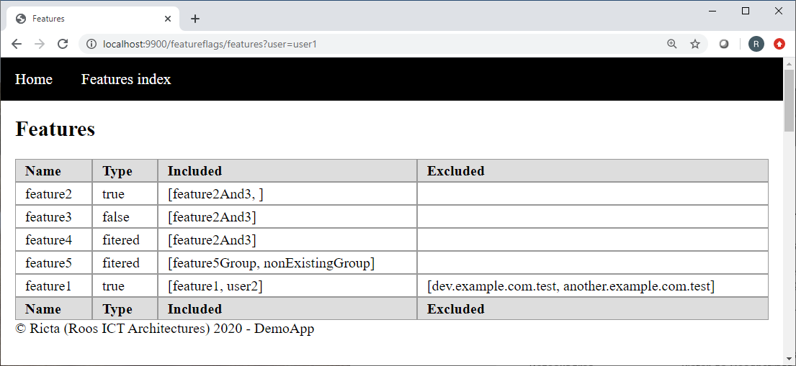Click the feature1 excluded hosts cell
Viewport: 796px width, 366px height.
pyautogui.click(x=592, y=286)
